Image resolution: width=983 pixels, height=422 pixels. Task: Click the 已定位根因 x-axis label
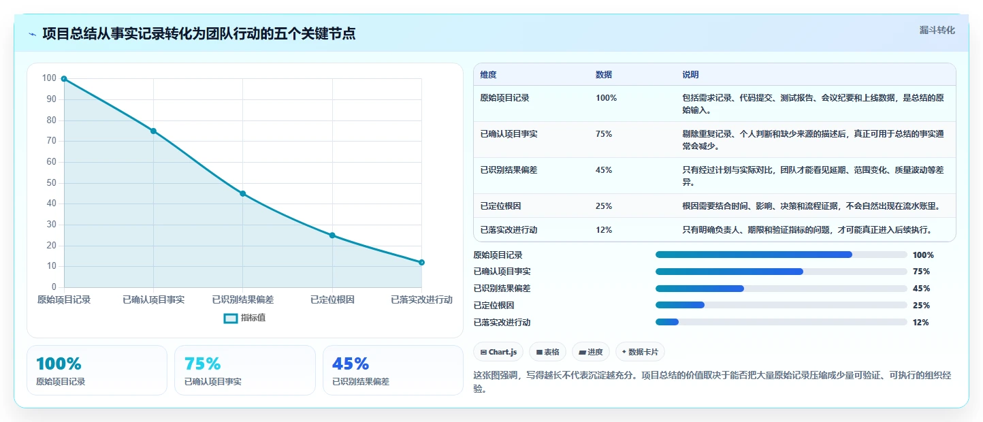332,299
